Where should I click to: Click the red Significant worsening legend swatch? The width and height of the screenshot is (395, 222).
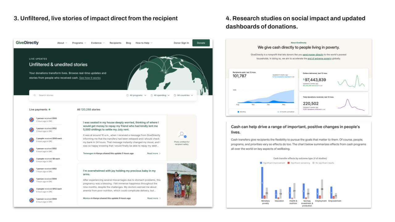click(x=289, y=163)
